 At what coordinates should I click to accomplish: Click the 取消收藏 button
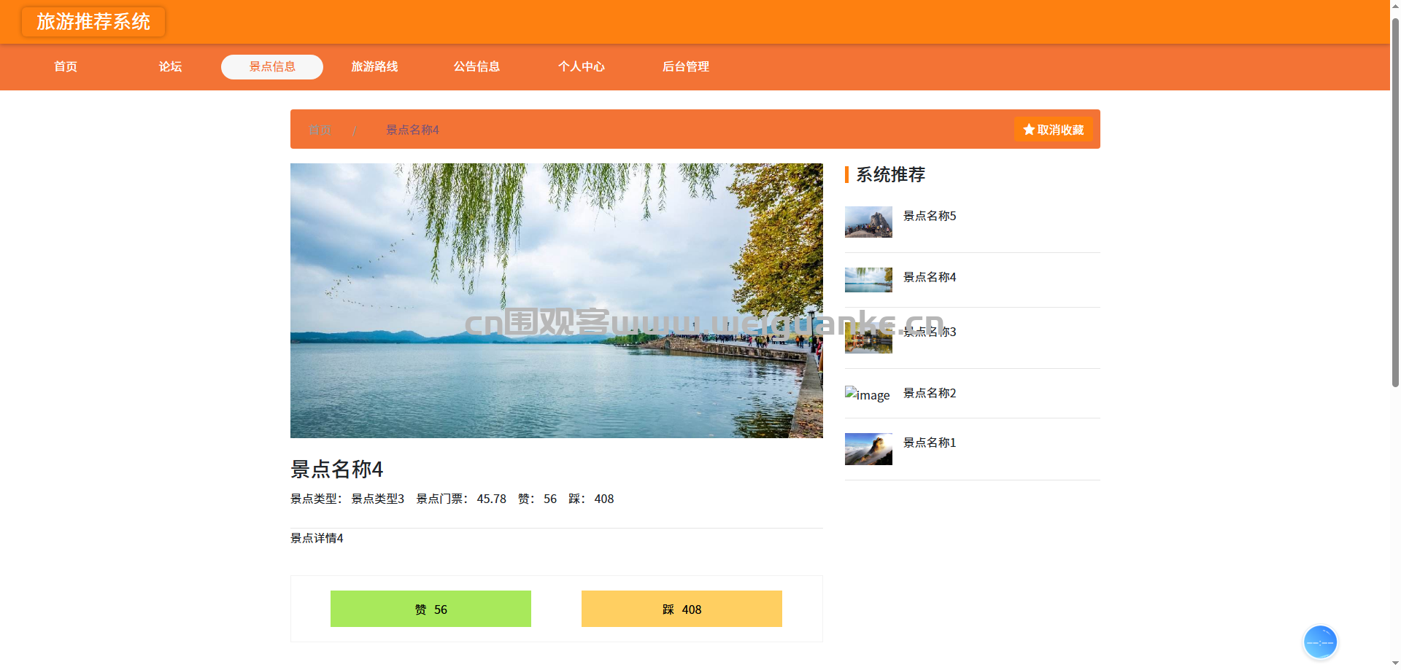click(x=1053, y=130)
